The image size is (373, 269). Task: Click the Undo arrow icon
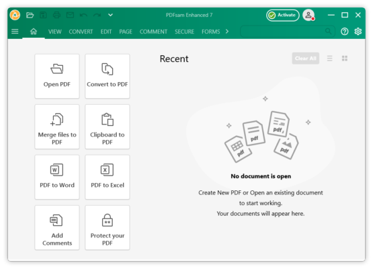coord(83,15)
